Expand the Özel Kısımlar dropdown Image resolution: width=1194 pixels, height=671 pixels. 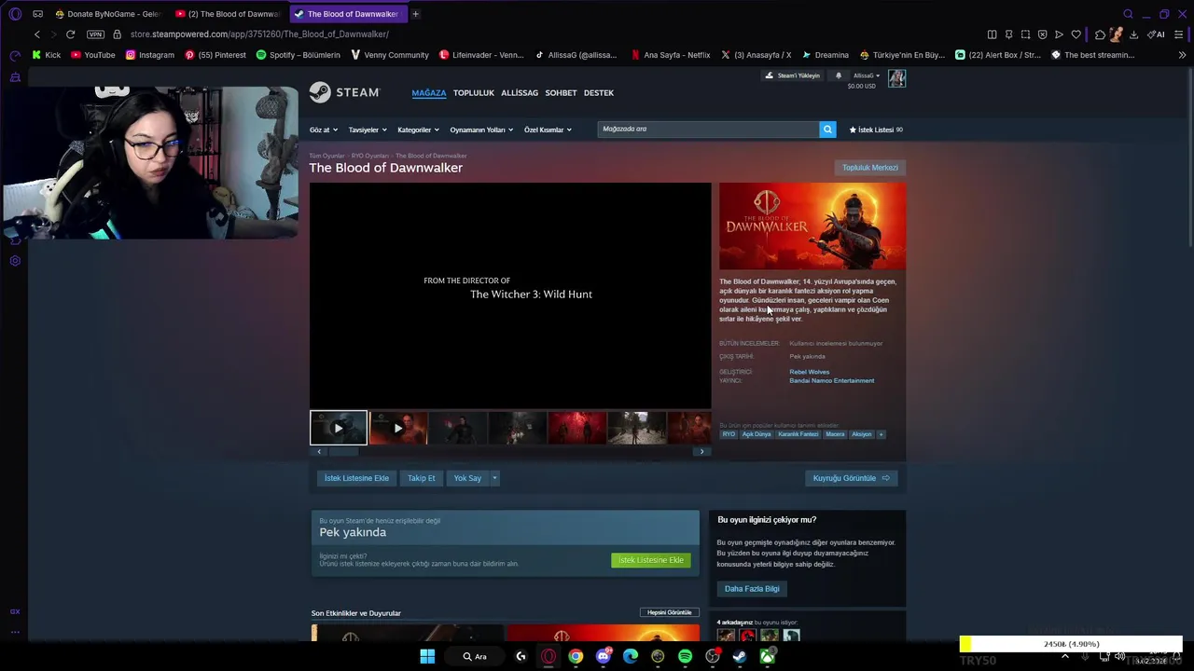click(x=548, y=130)
